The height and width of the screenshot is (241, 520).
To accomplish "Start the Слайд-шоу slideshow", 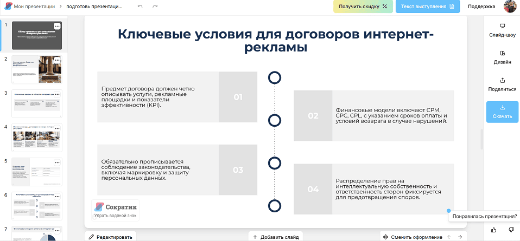I will (x=502, y=30).
